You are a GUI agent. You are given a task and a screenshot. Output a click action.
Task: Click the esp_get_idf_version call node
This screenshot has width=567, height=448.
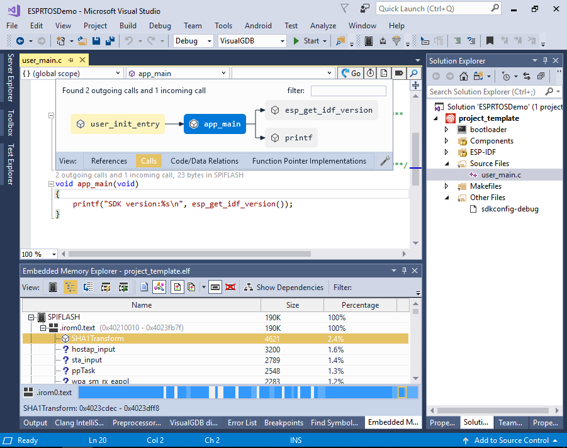point(322,110)
